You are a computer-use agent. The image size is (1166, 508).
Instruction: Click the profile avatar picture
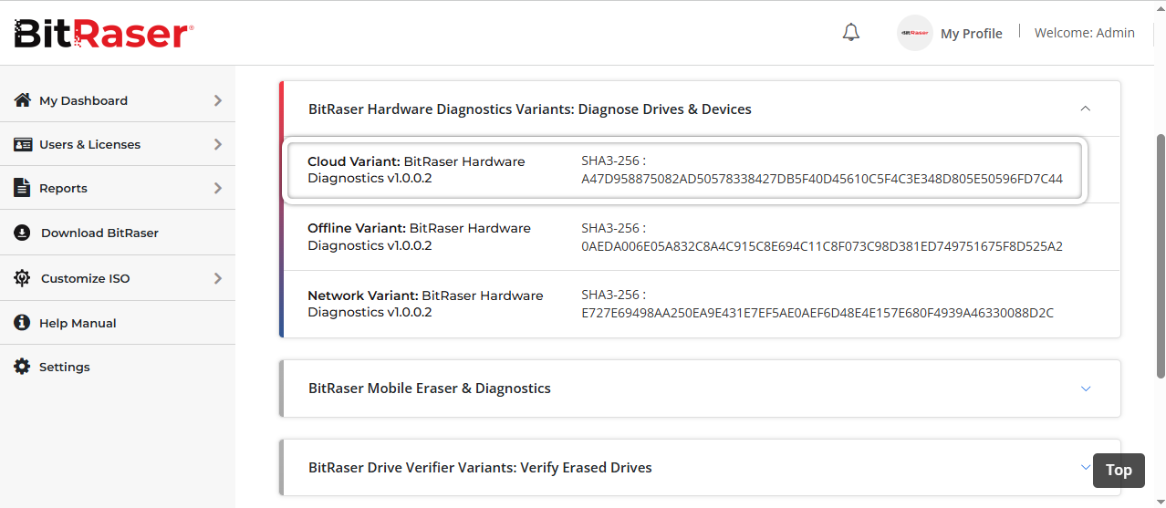pyautogui.click(x=915, y=33)
